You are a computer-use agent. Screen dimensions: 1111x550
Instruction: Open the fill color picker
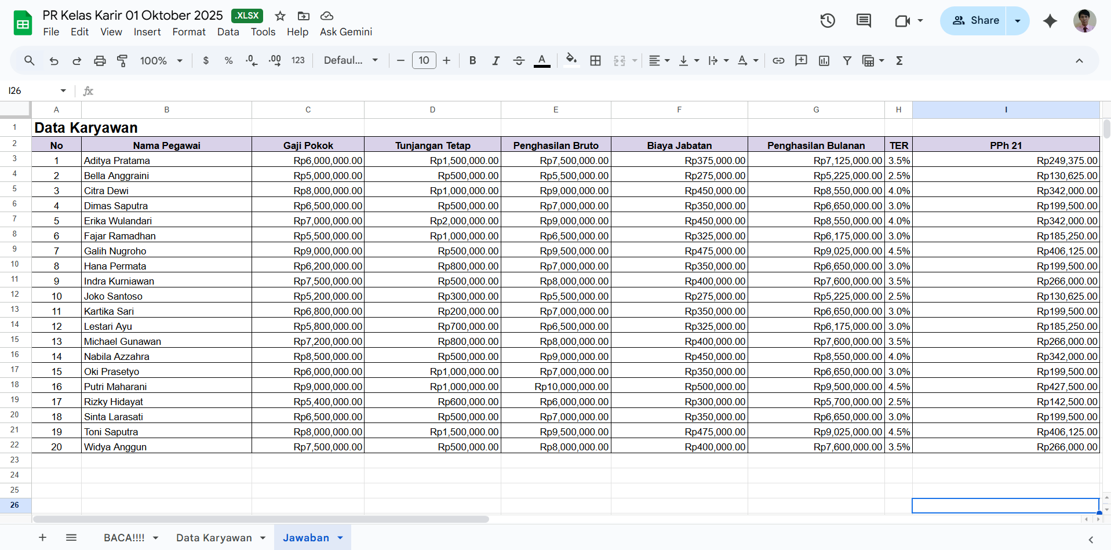(x=571, y=61)
